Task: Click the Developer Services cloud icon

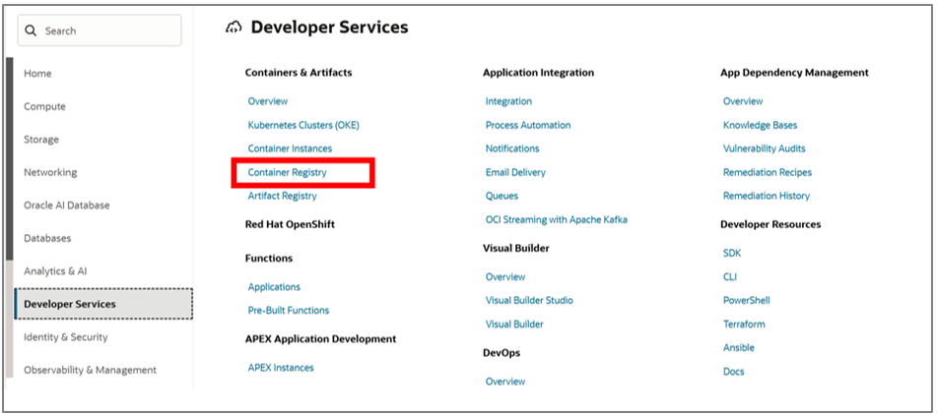Action: 234,27
